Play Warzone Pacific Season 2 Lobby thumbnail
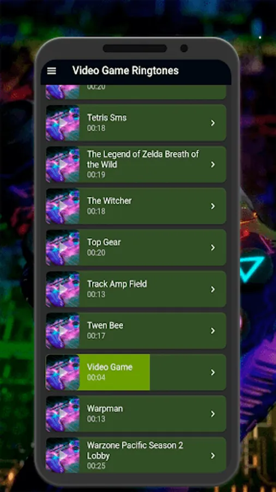This screenshot has width=276, height=492. coord(63,455)
